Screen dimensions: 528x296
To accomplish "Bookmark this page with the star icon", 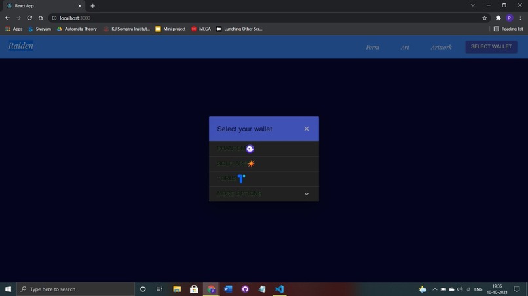I will [x=485, y=18].
